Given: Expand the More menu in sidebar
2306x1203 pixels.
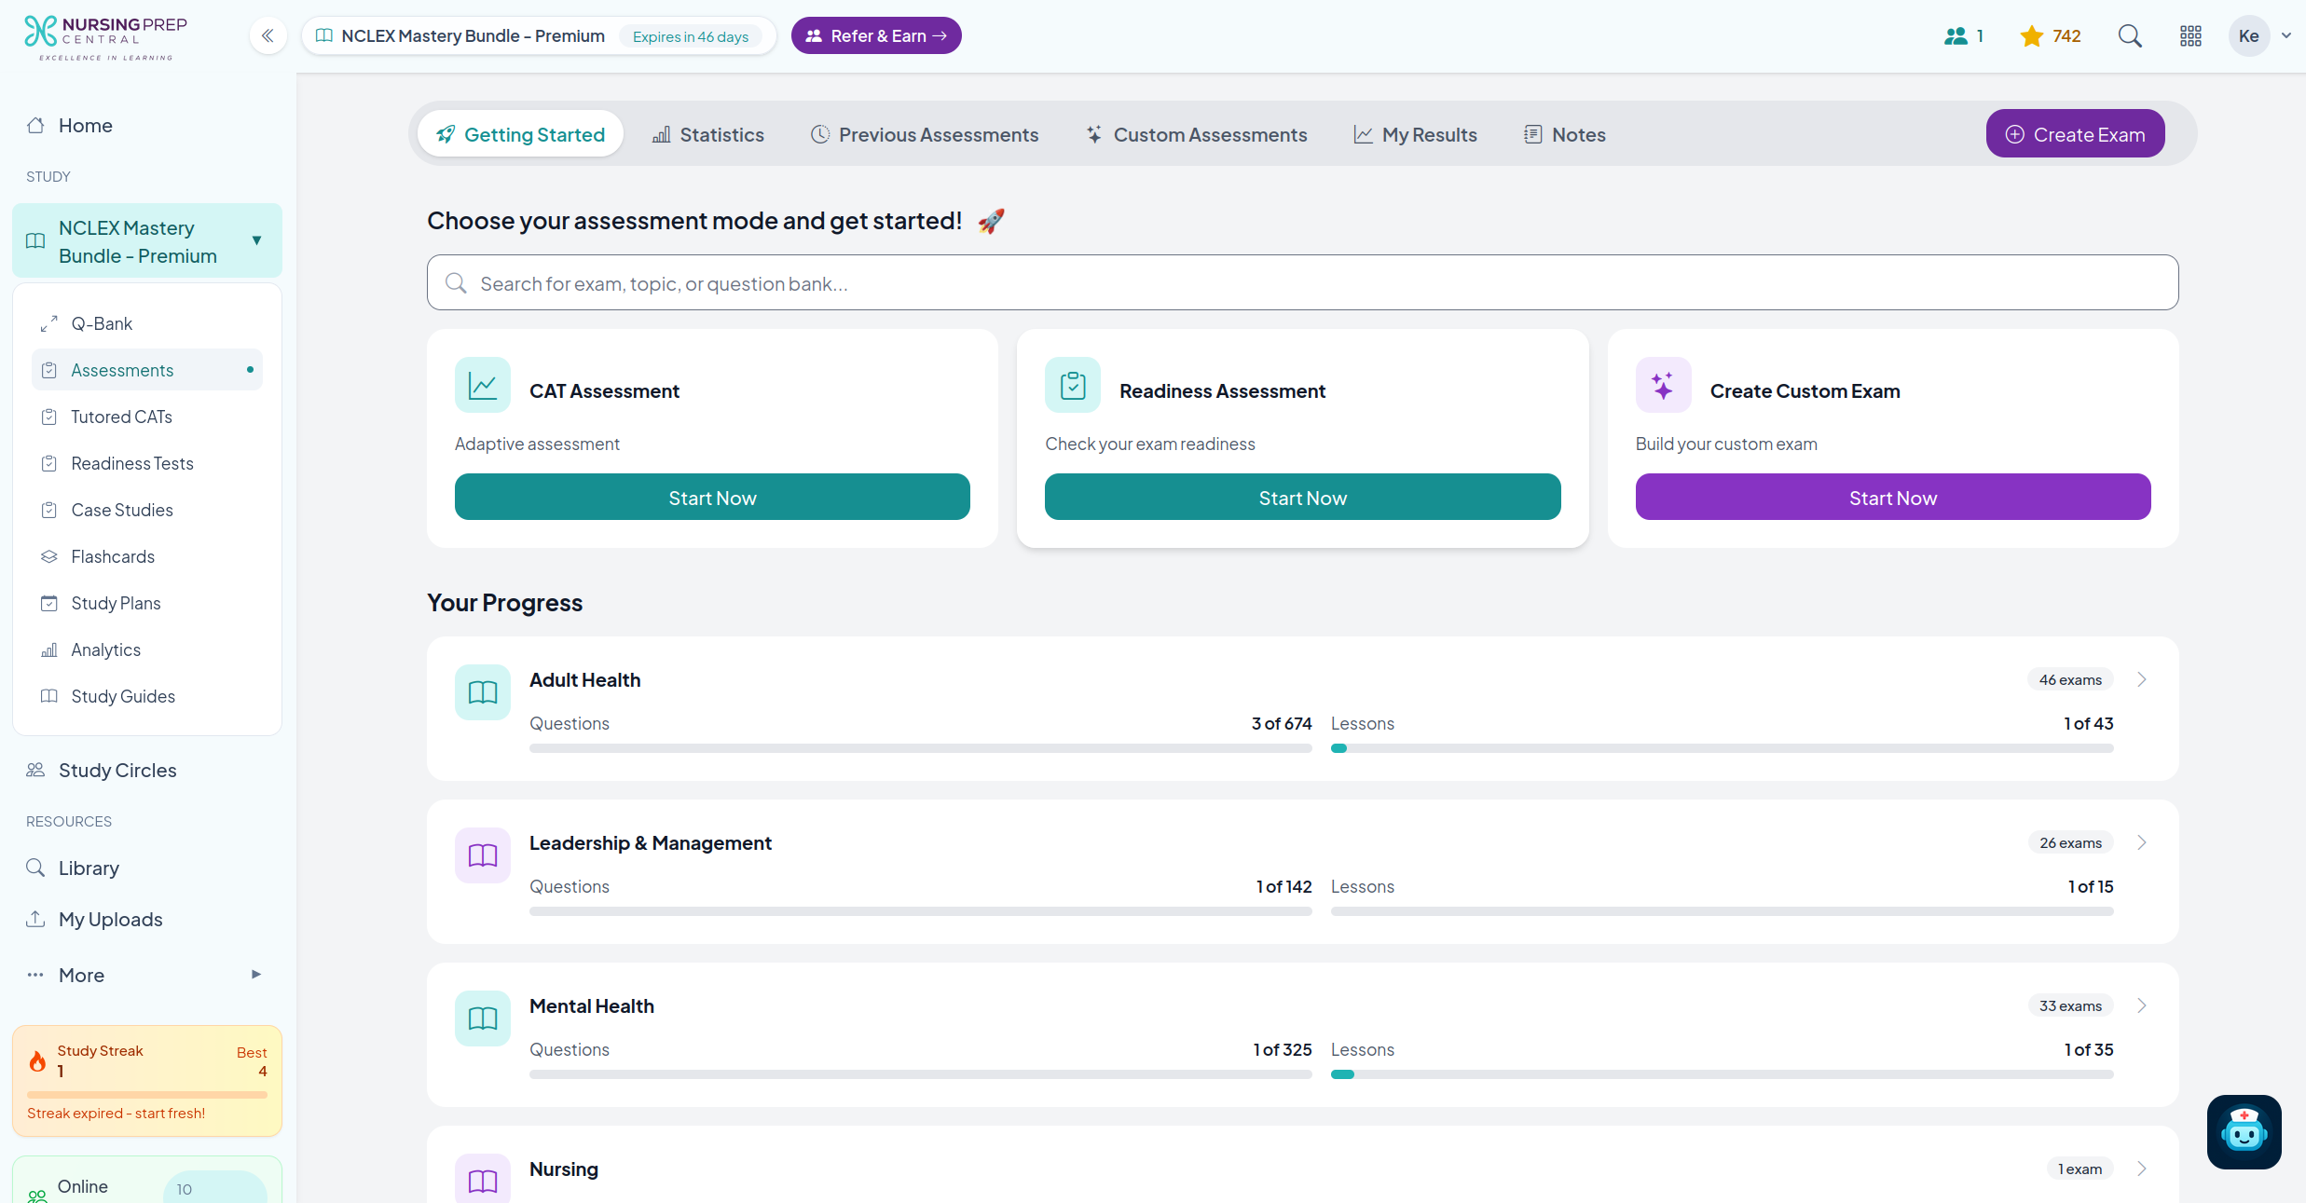Looking at the screenshot, I should point(256,975).
